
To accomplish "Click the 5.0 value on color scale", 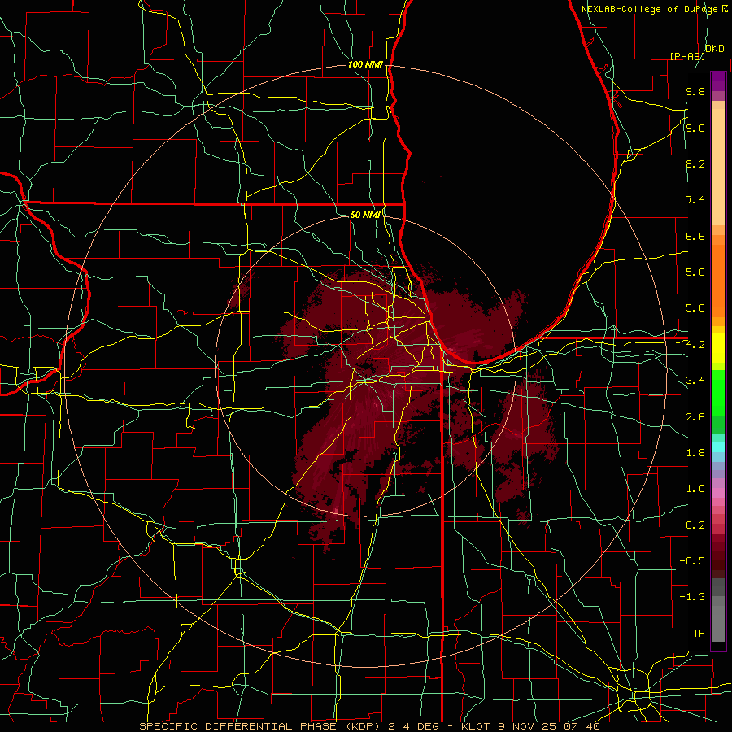I will tap(695, 308).
